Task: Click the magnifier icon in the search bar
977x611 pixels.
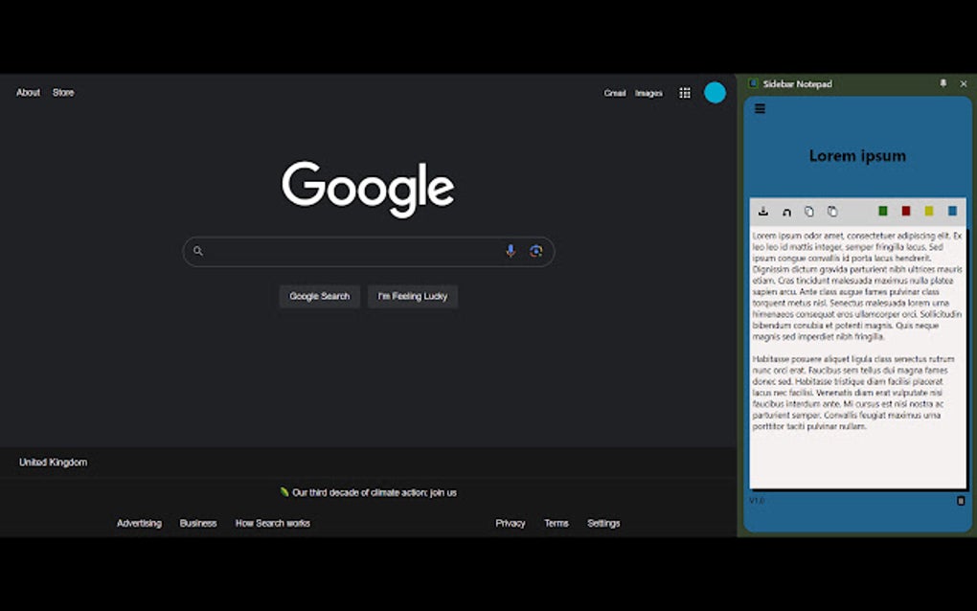Action: (x=198, y=251)
